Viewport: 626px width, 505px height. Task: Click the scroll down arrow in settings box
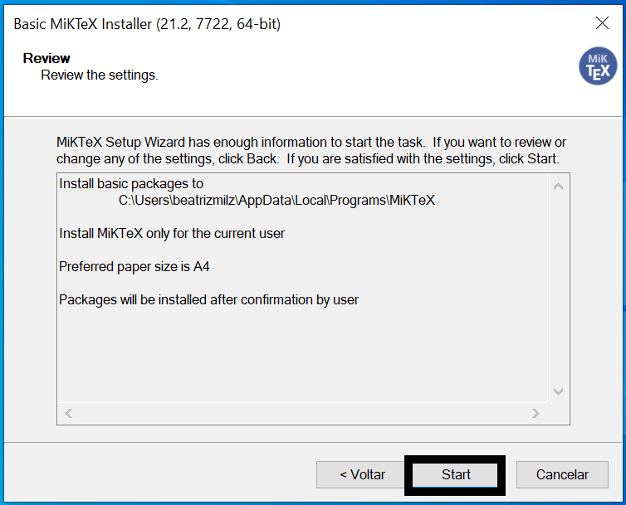pos(558,391)
